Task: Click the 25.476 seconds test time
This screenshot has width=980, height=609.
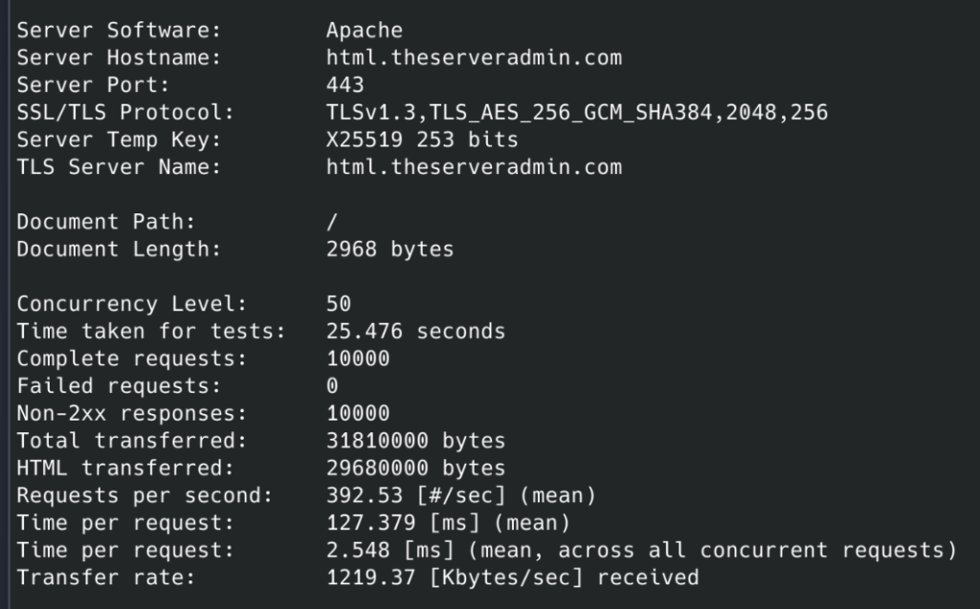Action: coord(415,332)
